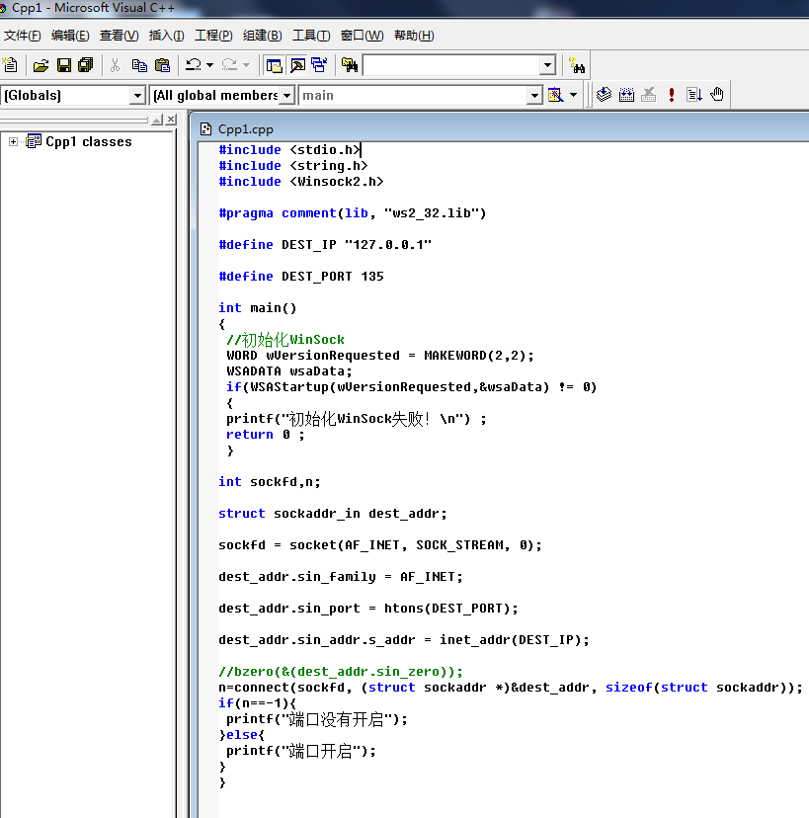Expand the Cpp1 classes tree node
The image size is (809, 818).
point(14,142)
